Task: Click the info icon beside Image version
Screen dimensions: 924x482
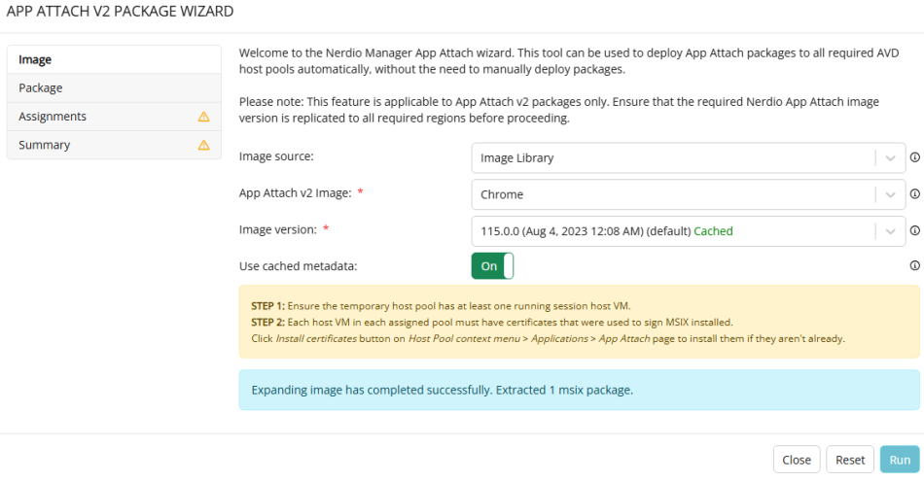Action: tap(914, 230)
